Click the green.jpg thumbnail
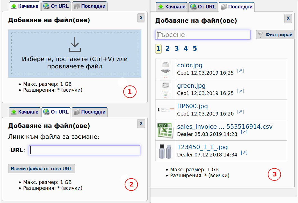 coord(166,89)
